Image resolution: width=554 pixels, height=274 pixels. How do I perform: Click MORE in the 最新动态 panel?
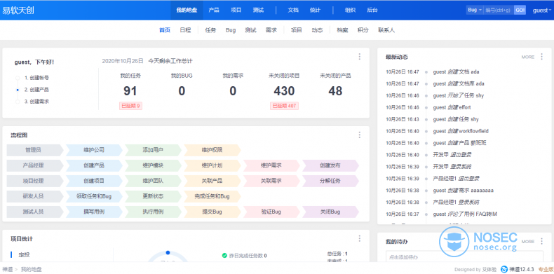pos(528,57)
